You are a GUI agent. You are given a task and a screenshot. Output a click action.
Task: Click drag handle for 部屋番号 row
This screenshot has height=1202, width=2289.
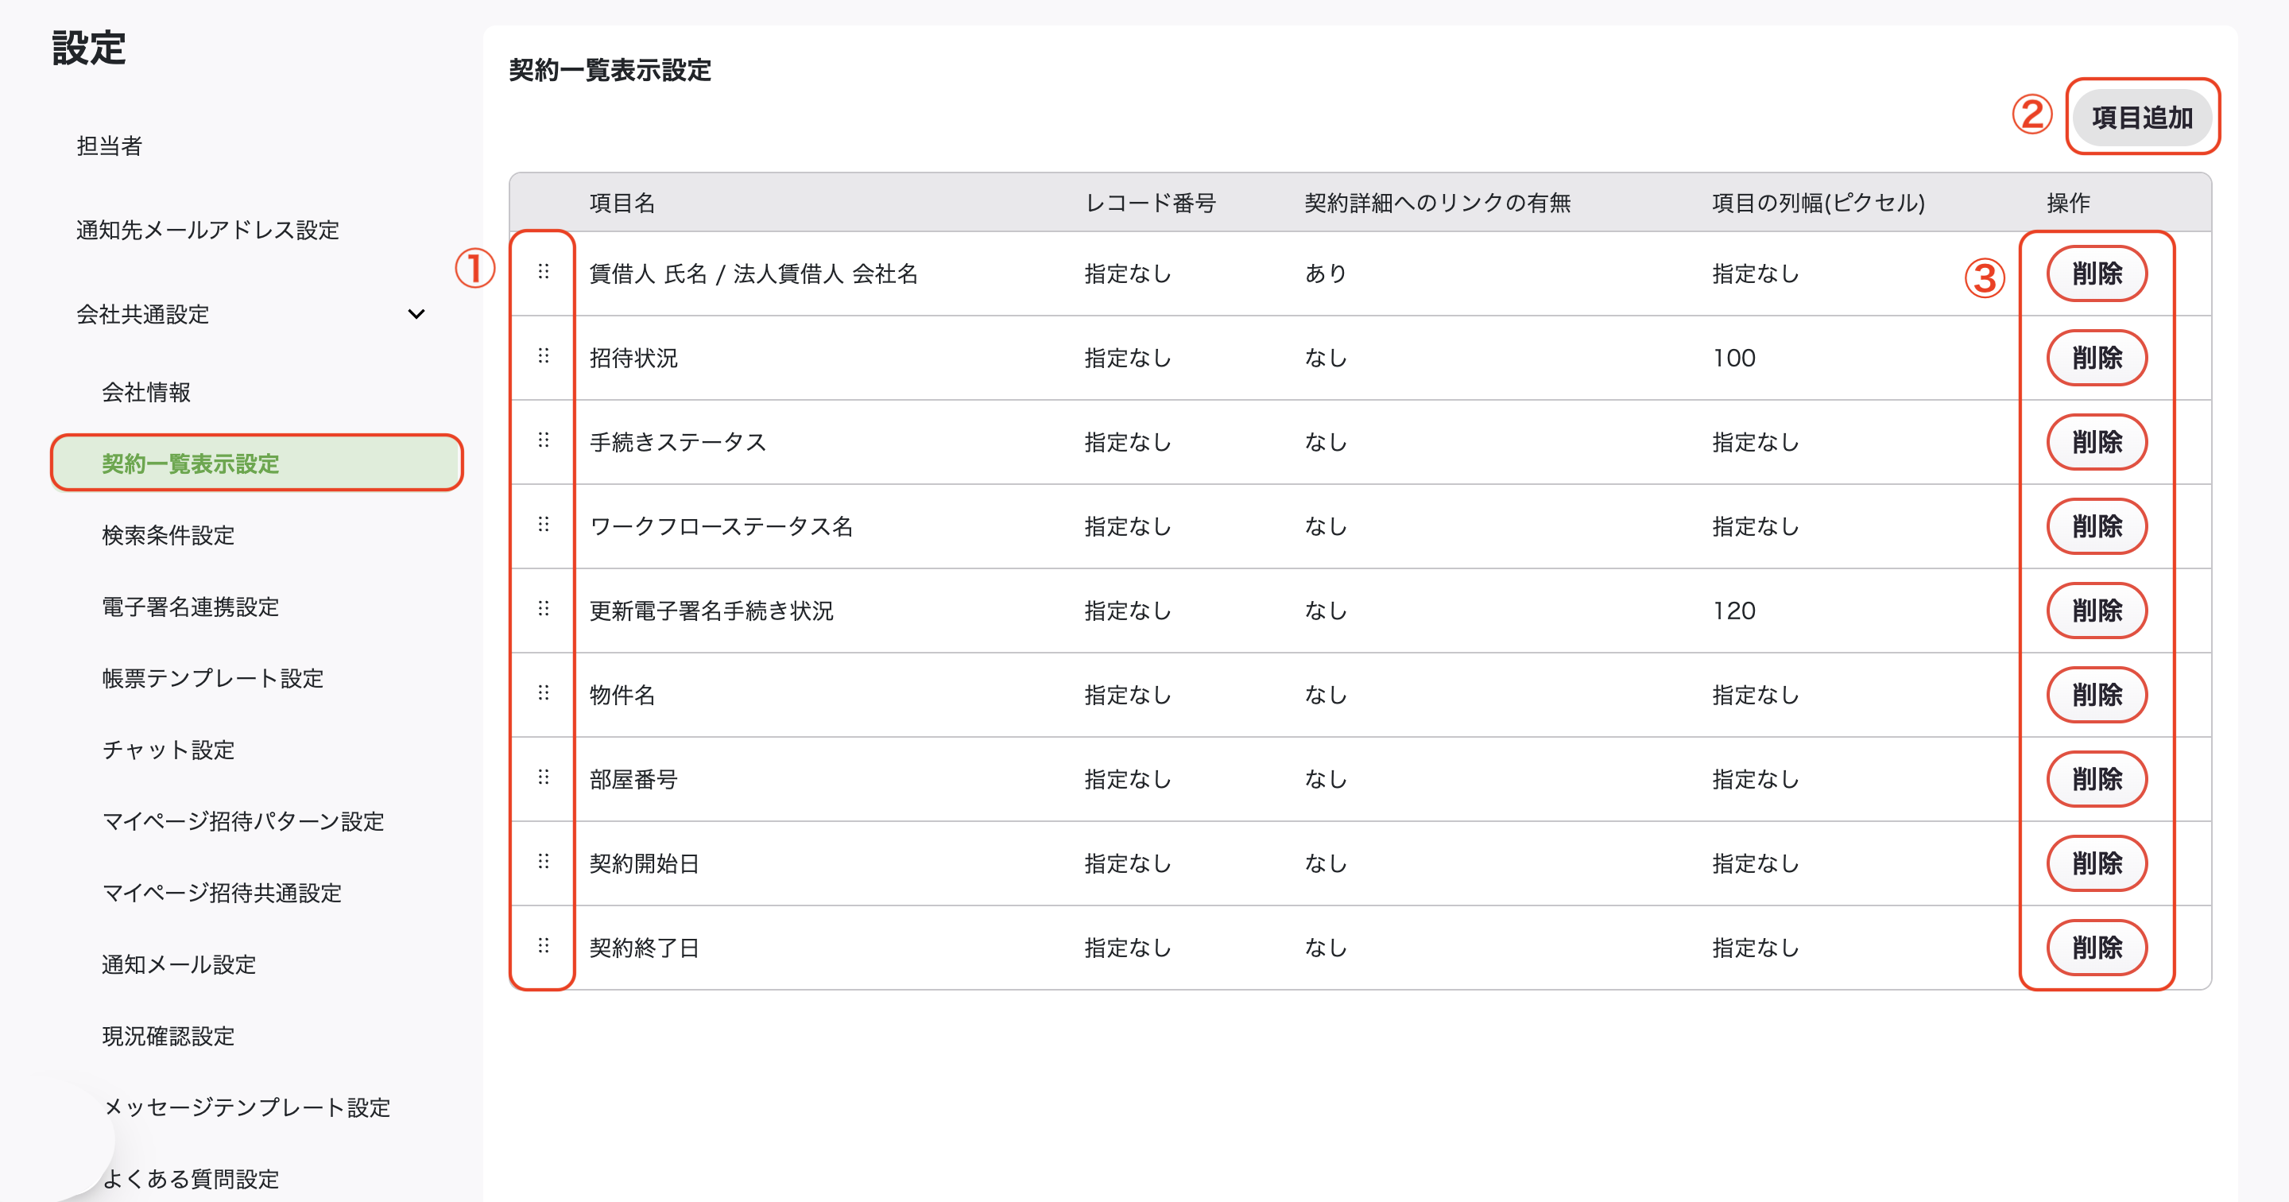click(x=544, y=778)
